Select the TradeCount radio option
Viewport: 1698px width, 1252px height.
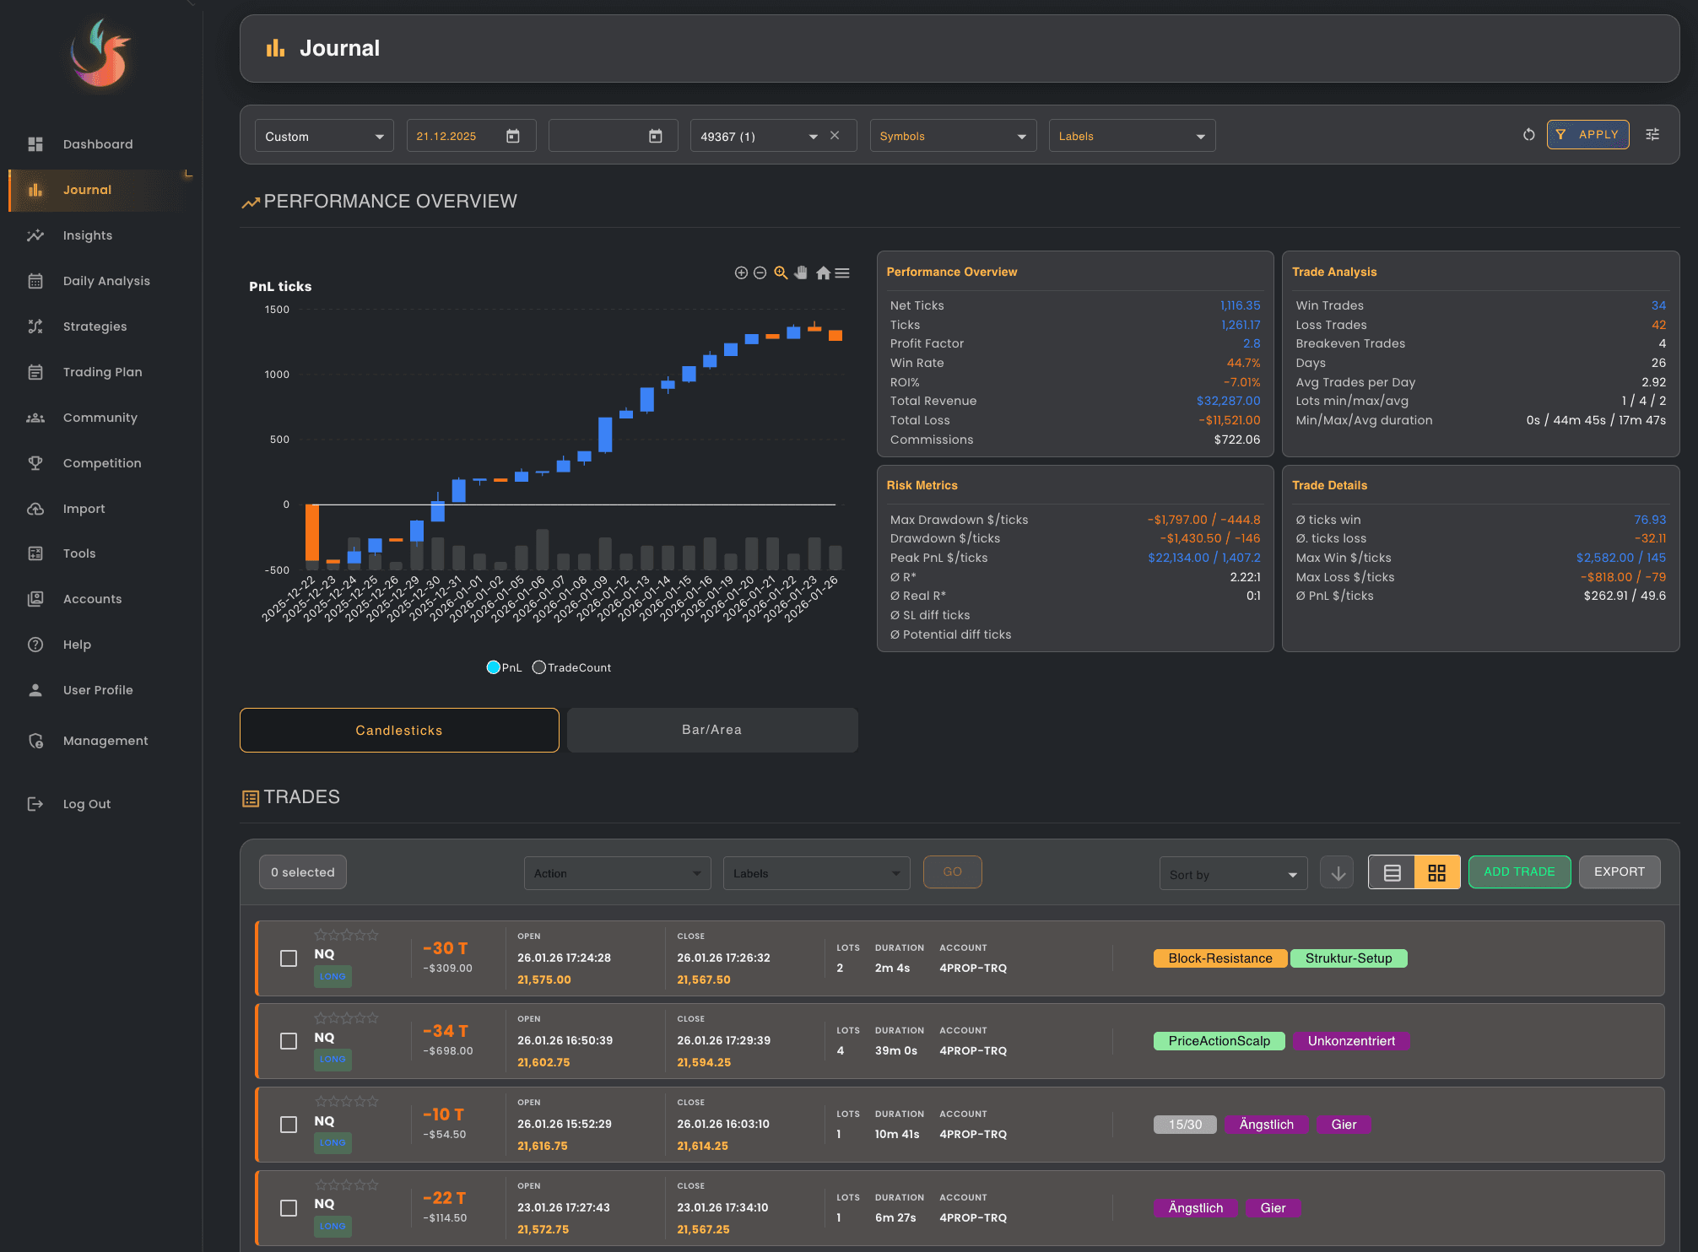pos(539,667)
